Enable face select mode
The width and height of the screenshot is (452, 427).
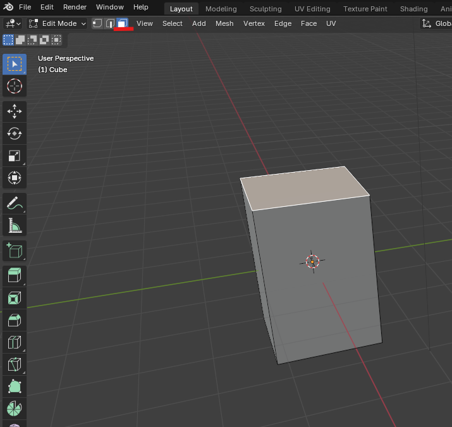click(122, 23)
